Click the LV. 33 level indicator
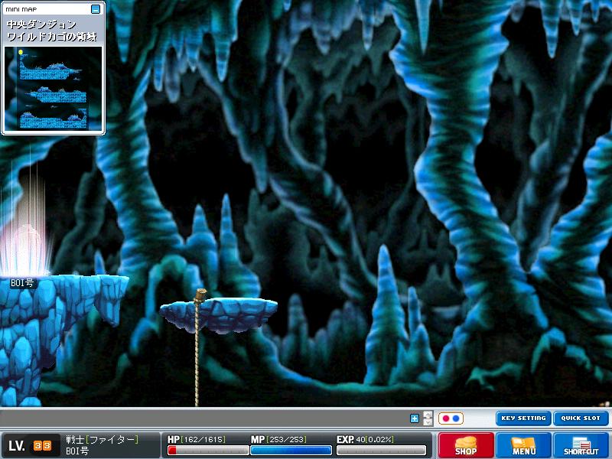Viewport: 612px width, 459px height. click(x=30, y=446)
